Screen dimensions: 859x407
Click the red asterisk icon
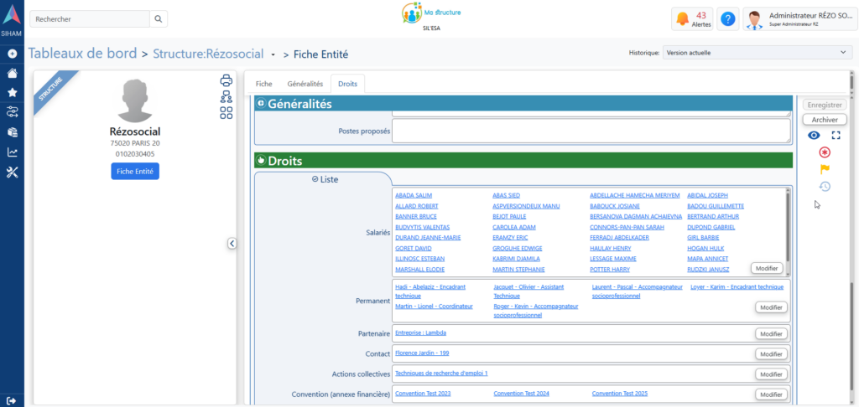pyautogui.click(x=825, y=152)
